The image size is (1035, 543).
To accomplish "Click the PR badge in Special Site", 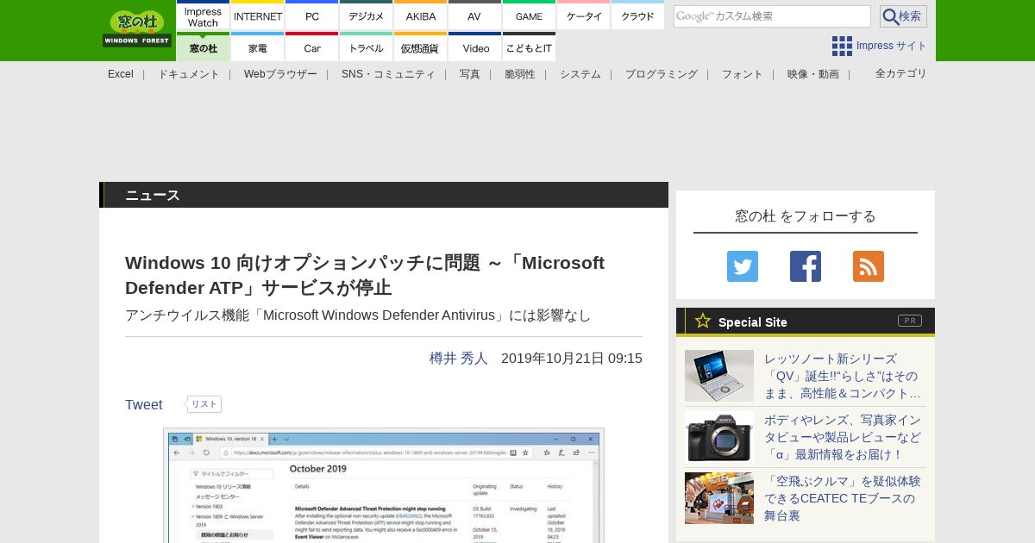I will [x=910, y=321].
